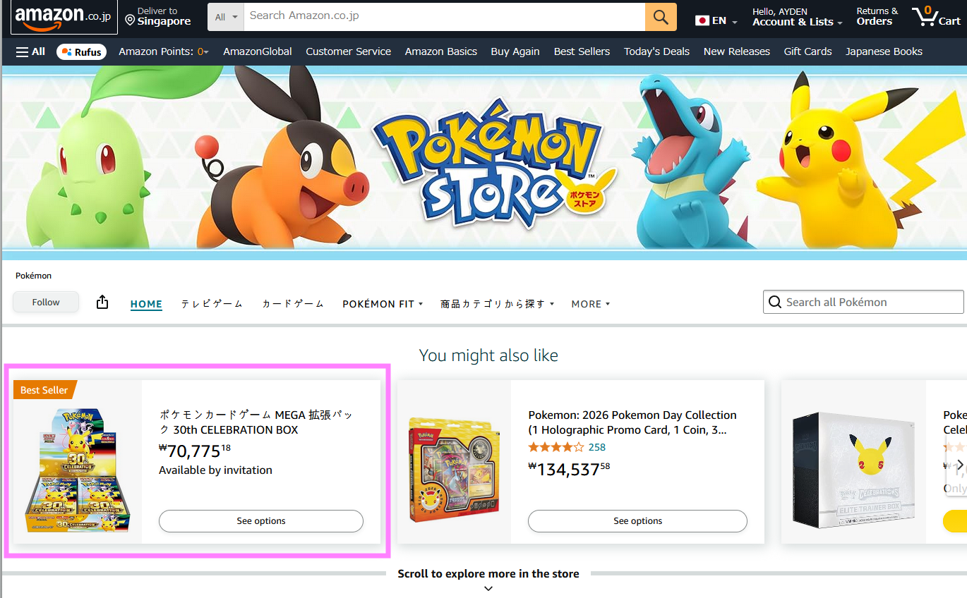Screen dimensions: 967x598
Task: Go to AmazonGlobal
Action: [258, 51]
